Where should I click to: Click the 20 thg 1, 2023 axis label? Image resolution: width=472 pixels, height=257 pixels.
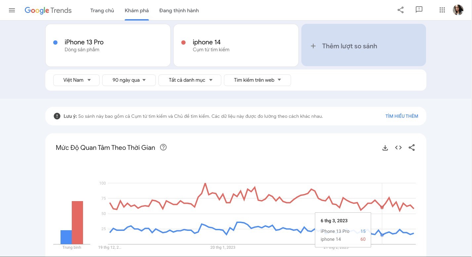(223, 247)
